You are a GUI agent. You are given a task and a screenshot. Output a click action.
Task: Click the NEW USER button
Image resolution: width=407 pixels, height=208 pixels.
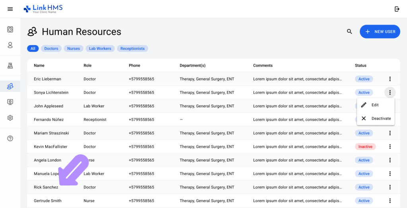click(380, 32)
